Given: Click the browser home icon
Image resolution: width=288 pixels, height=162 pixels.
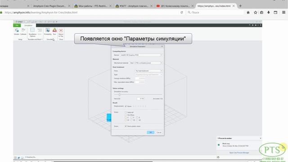Looking at the screenshot, I should (248, 13).
